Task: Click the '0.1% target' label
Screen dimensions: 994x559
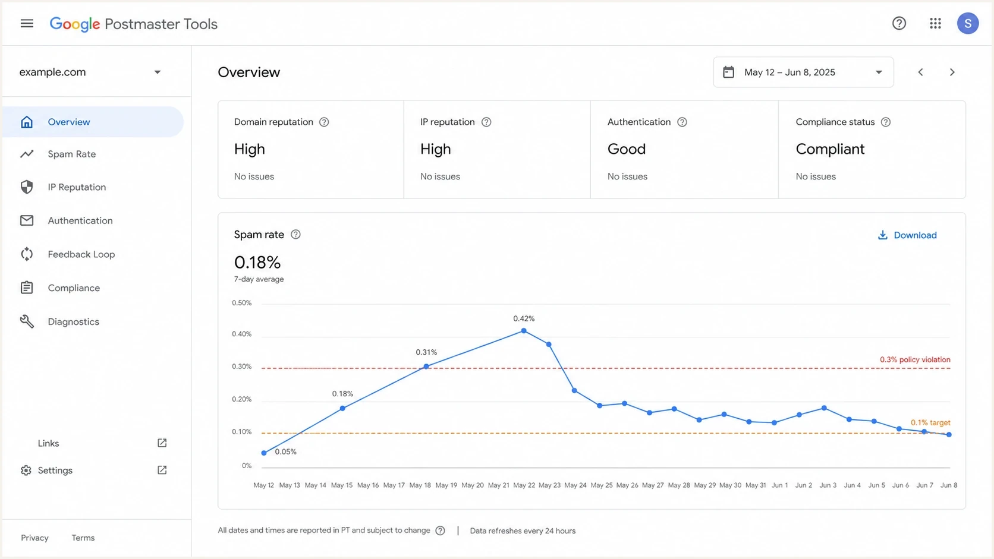Action: coord(930,422)
